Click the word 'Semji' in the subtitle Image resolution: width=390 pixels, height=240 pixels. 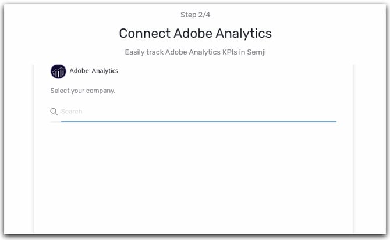click(x=257, y=52)
